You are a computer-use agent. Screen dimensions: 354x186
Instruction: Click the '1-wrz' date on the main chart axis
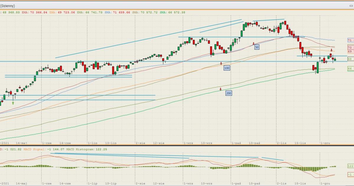pyautogui.click(x=188, y=143)
